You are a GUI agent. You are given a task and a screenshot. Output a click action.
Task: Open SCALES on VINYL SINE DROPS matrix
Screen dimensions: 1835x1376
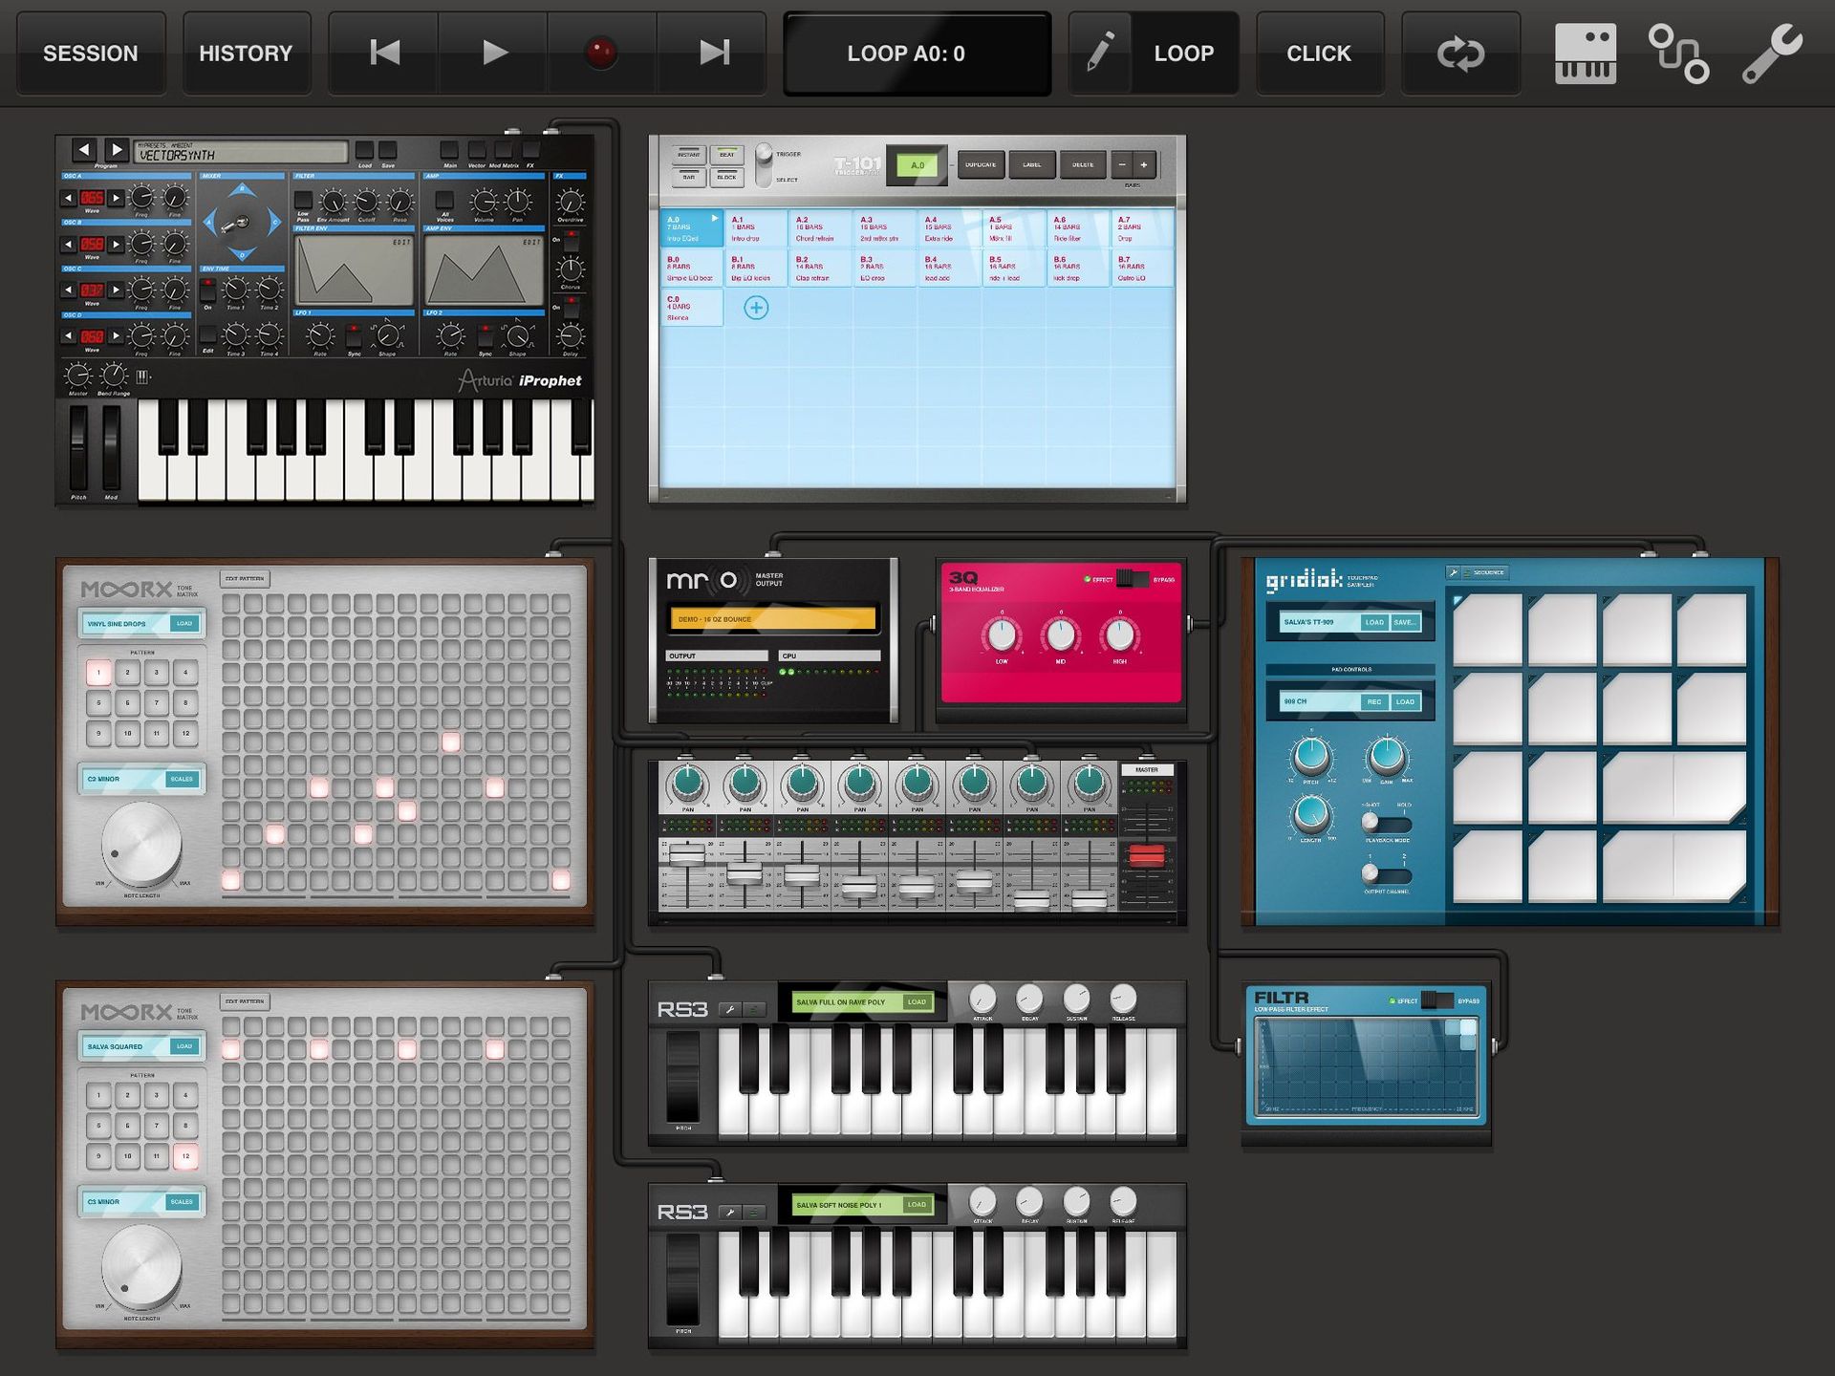click(182, 779)
